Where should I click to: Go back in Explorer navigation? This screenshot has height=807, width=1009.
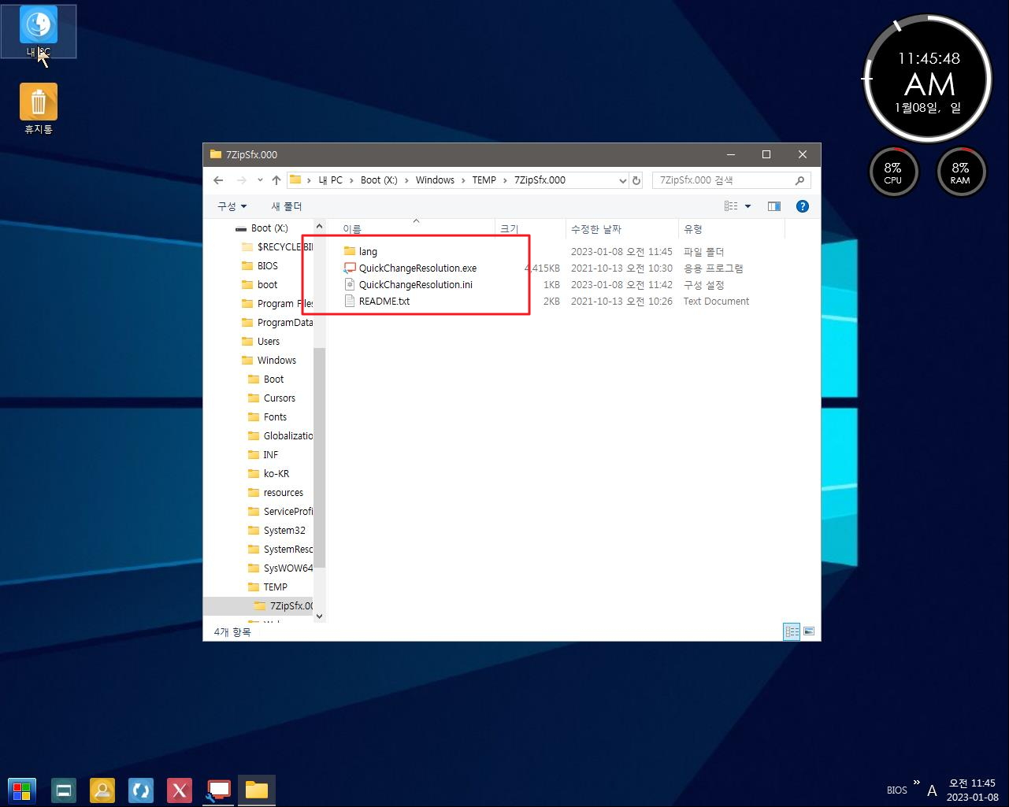click(218, 180)
